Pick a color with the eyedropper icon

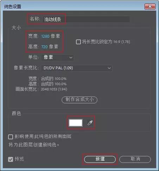[90, 123]
